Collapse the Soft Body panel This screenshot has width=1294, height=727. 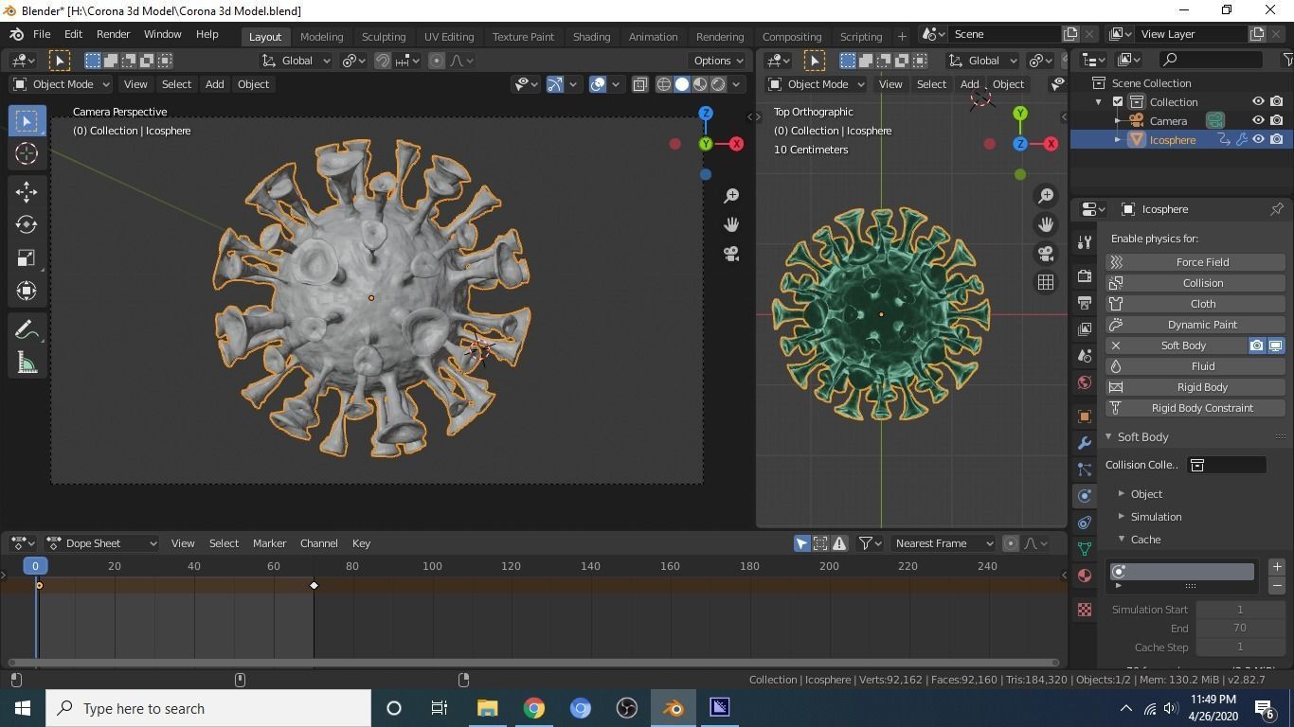[x=1108, y=437]
